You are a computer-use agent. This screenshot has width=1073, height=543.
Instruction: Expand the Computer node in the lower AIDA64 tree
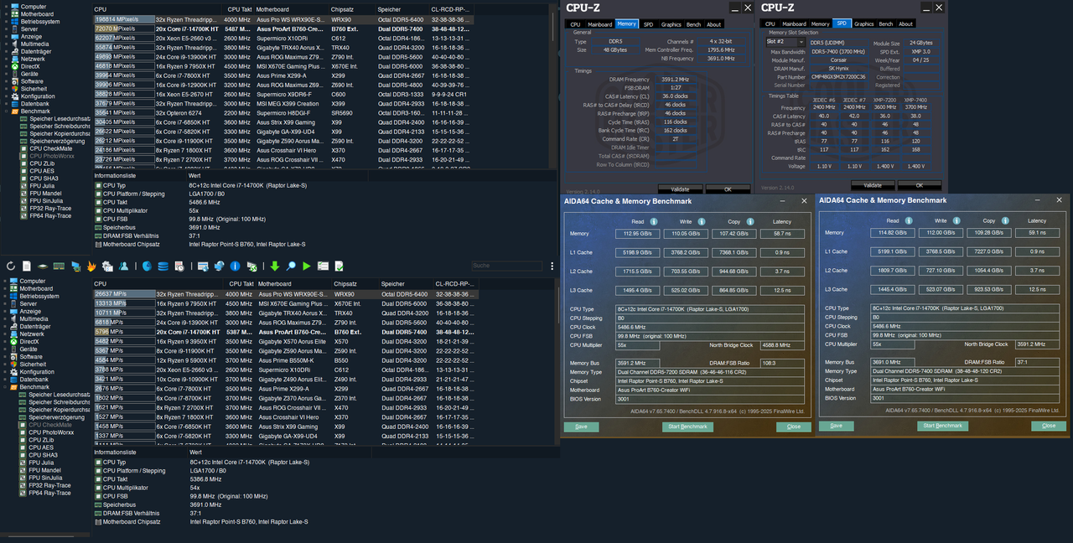7,281
